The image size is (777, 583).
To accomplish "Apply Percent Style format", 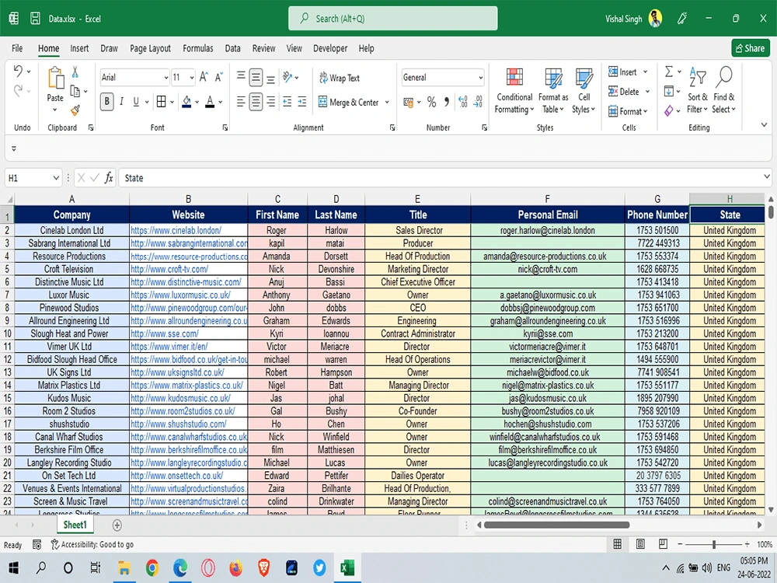I will [x=431, y=102].
